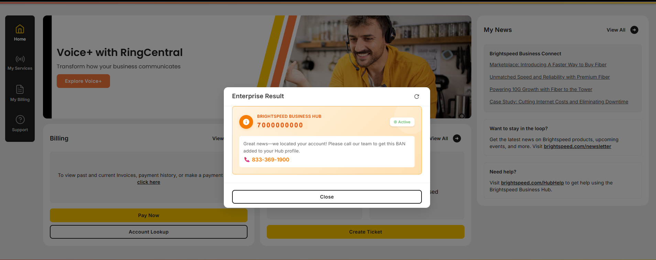Visit the brightspeed.com/HubHelp link
Screen dimensions: 656x260
[x=532, y=183]
